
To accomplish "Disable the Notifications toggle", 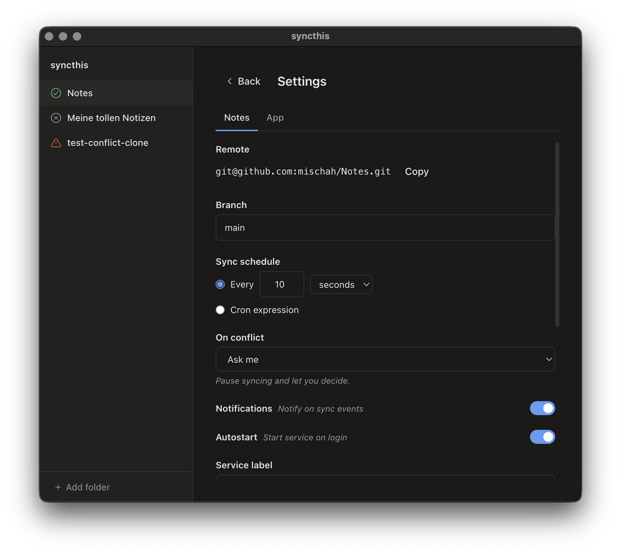I will click(x=543, y=408).
